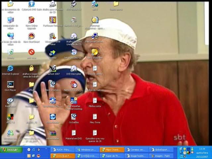Switch to the [c=0]G[c=16... taskbar button

87,156
